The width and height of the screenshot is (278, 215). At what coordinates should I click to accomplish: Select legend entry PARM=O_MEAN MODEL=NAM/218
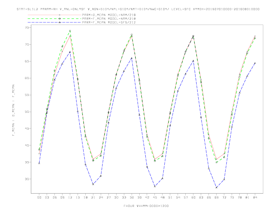pos(109,15)
